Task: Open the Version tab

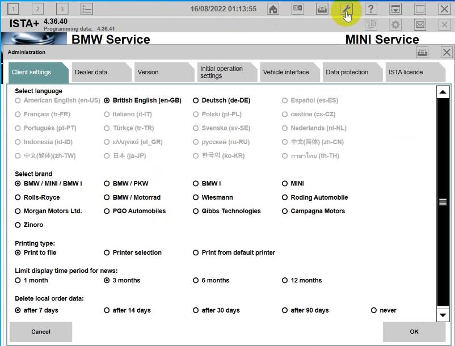Action: click(163, 72)
